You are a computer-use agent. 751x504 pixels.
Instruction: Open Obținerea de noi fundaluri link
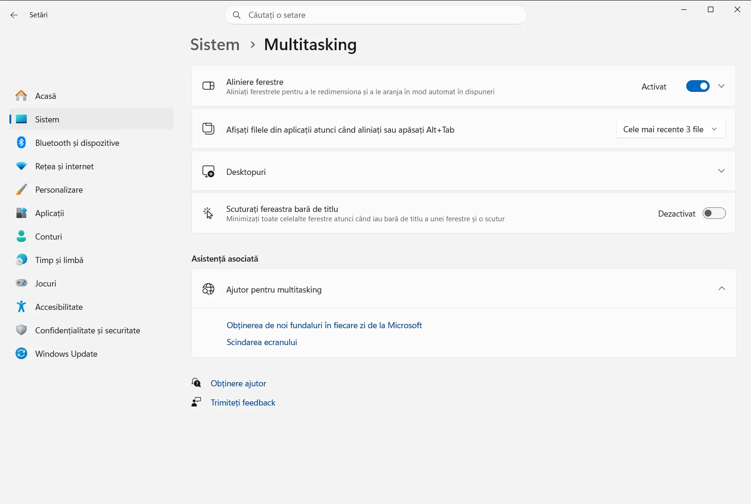click(324, 325)
